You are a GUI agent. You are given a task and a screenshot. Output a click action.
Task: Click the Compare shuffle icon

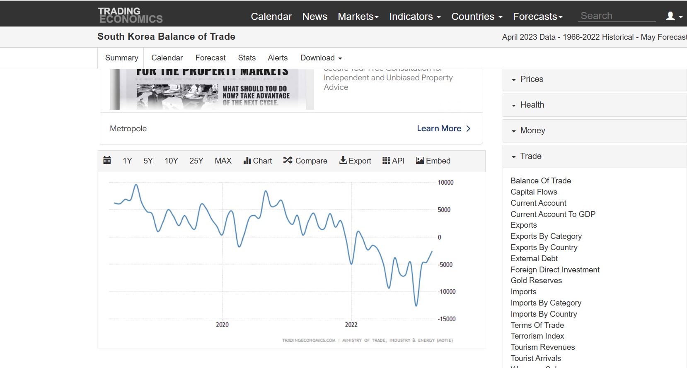coord(288,160)
